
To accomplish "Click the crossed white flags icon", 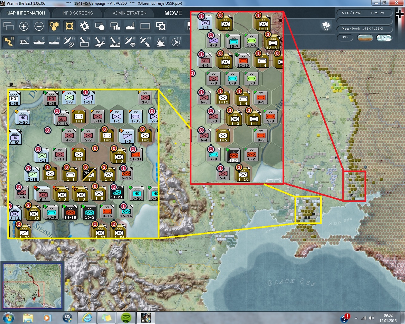I will [326, 26].
